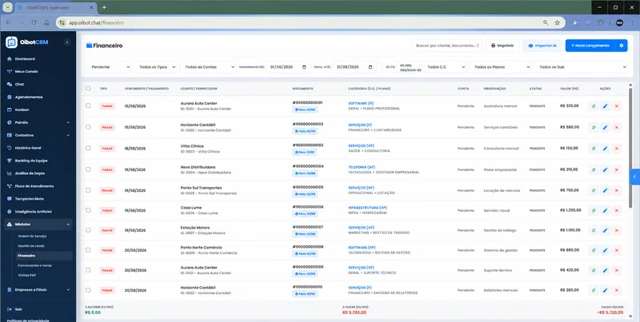The width and height of the screenshot is (640, 322).
Task: Open the Chrome three-dot menu
Action: (x=632, y=23)
